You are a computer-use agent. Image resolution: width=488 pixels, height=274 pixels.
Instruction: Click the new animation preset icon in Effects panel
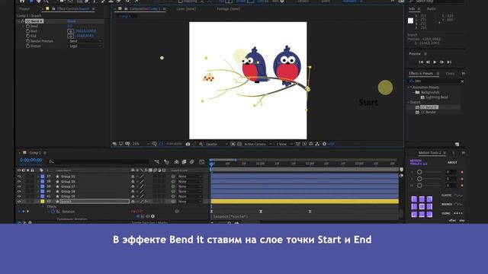pyautogui.click(x=457, y=145)
